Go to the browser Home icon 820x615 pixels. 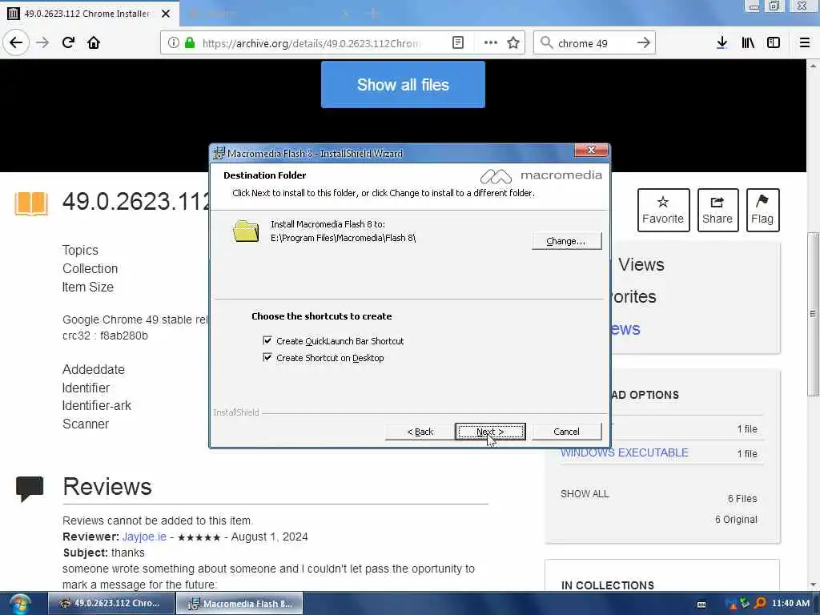[x=94, y=43]
